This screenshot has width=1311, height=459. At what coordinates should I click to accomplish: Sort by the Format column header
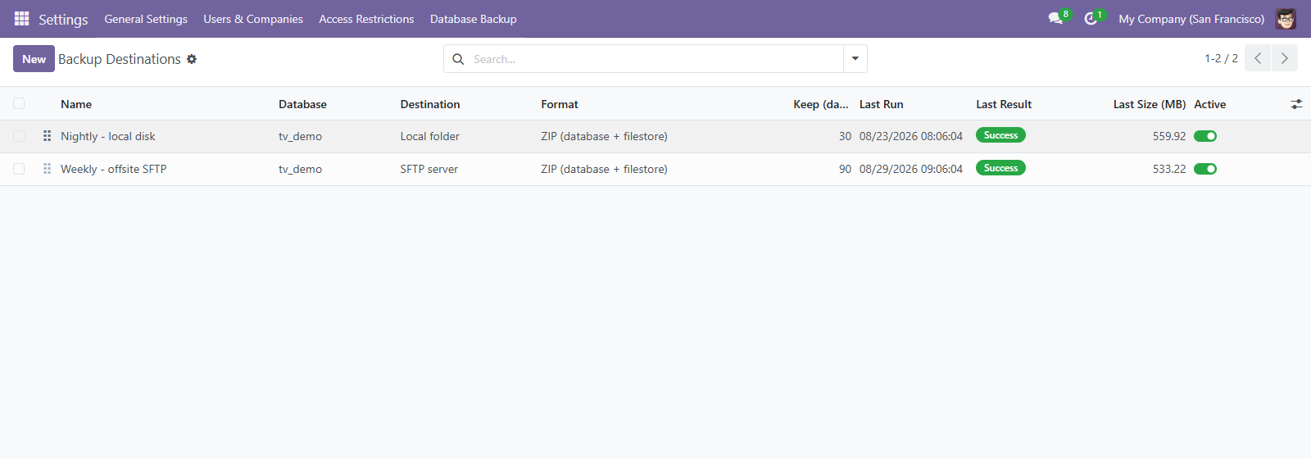tap(560, 104)
